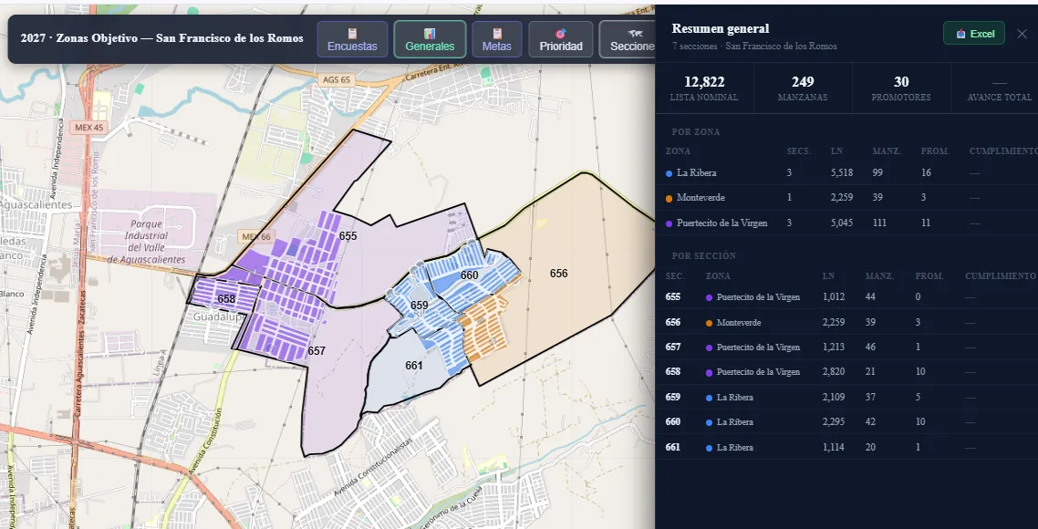Select section 658 on the map

pos(226,298)
